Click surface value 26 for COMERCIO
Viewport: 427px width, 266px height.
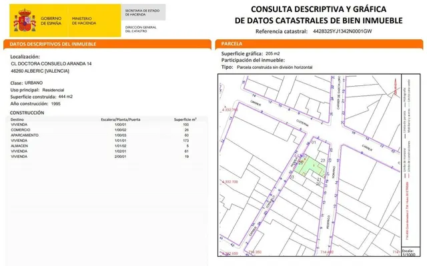(187, 130)
